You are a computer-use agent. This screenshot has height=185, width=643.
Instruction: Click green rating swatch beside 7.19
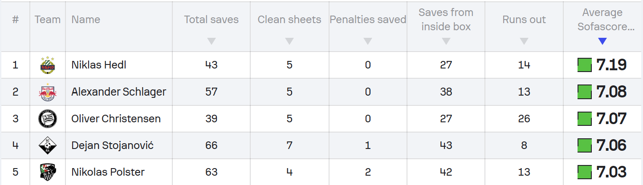click(x=585, y=65)
